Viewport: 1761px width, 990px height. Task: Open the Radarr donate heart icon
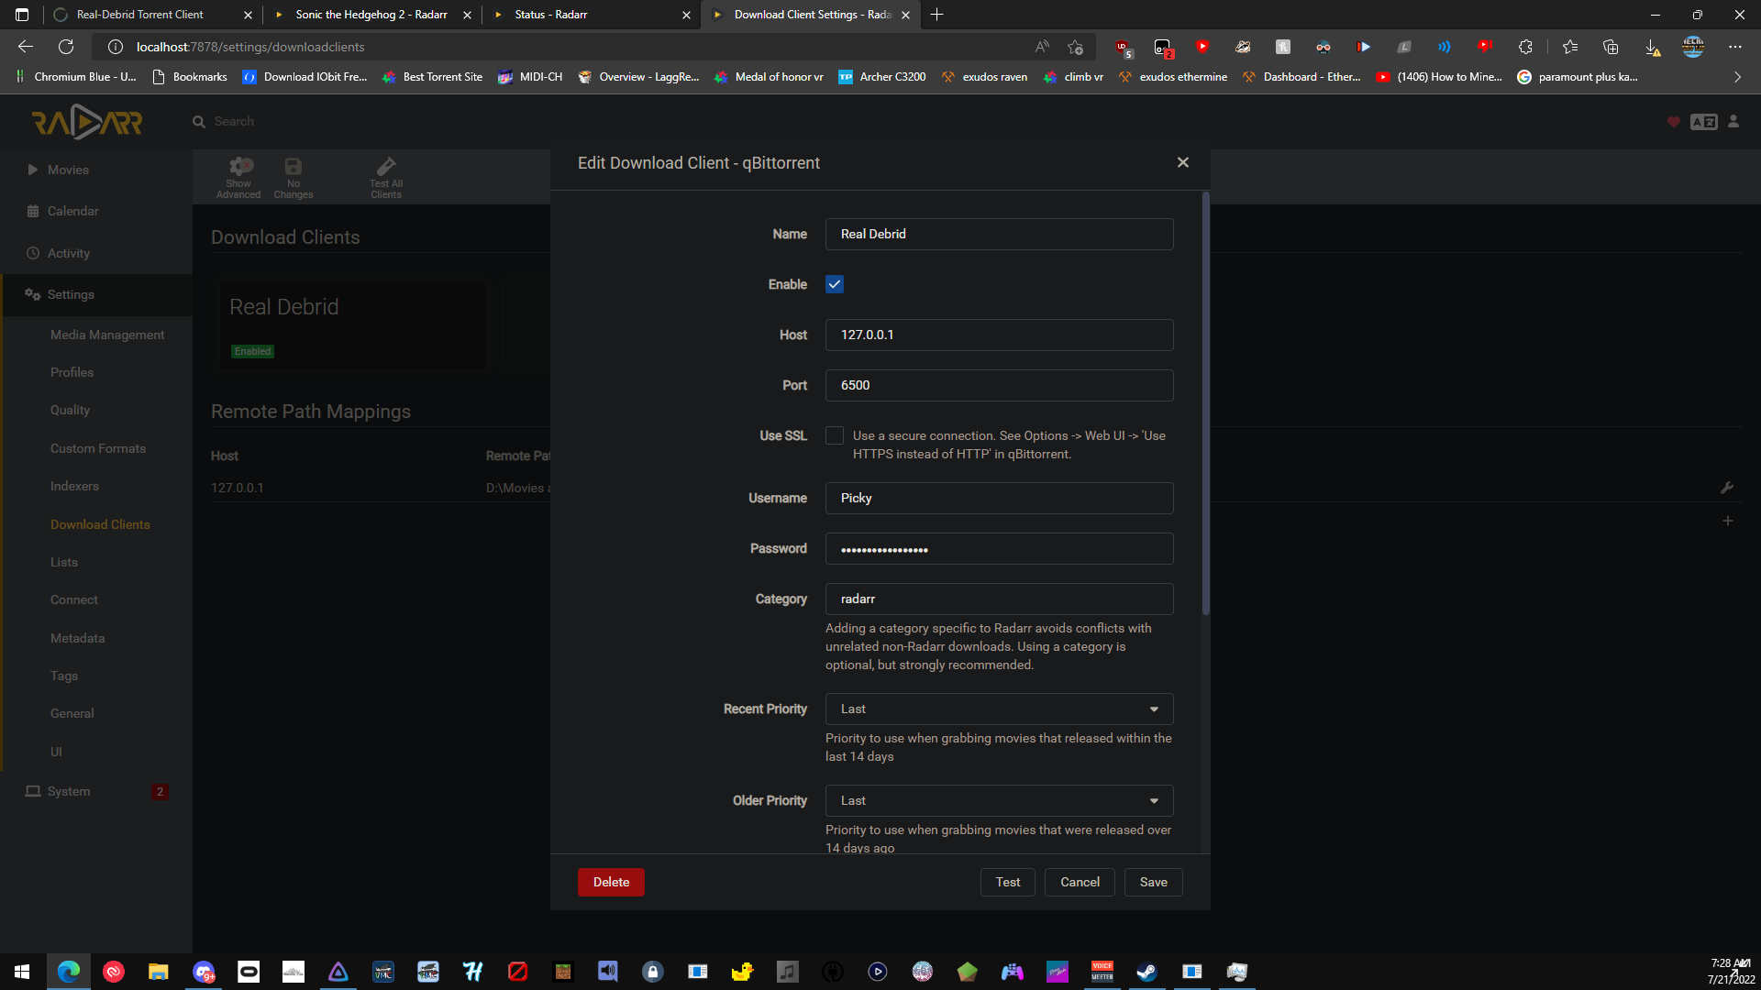click(x=1674, y=121)
